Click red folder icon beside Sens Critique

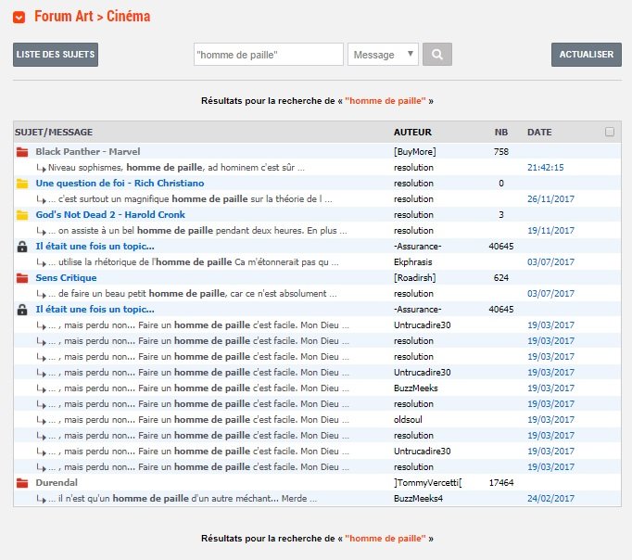pyautogui.click(x=22, y=278)
